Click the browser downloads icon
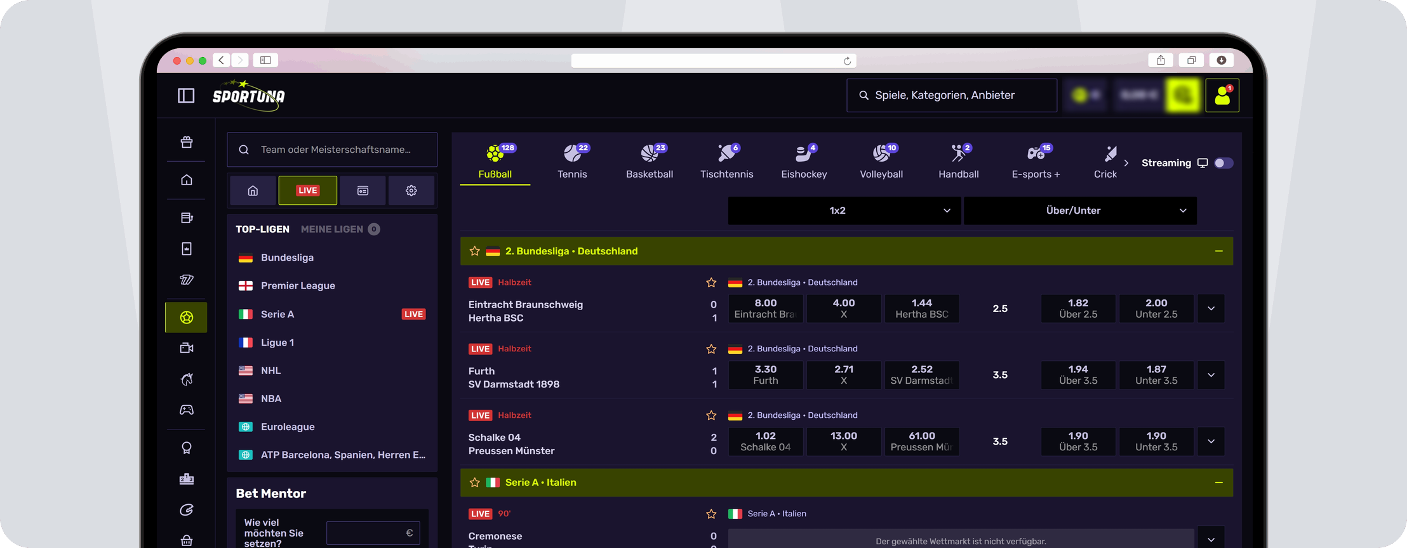 (x=1221, y=60)
